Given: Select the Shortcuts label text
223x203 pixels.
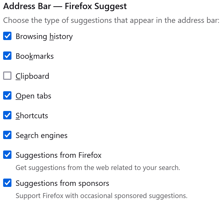Looking at the screenshot, I should point(32,116).
